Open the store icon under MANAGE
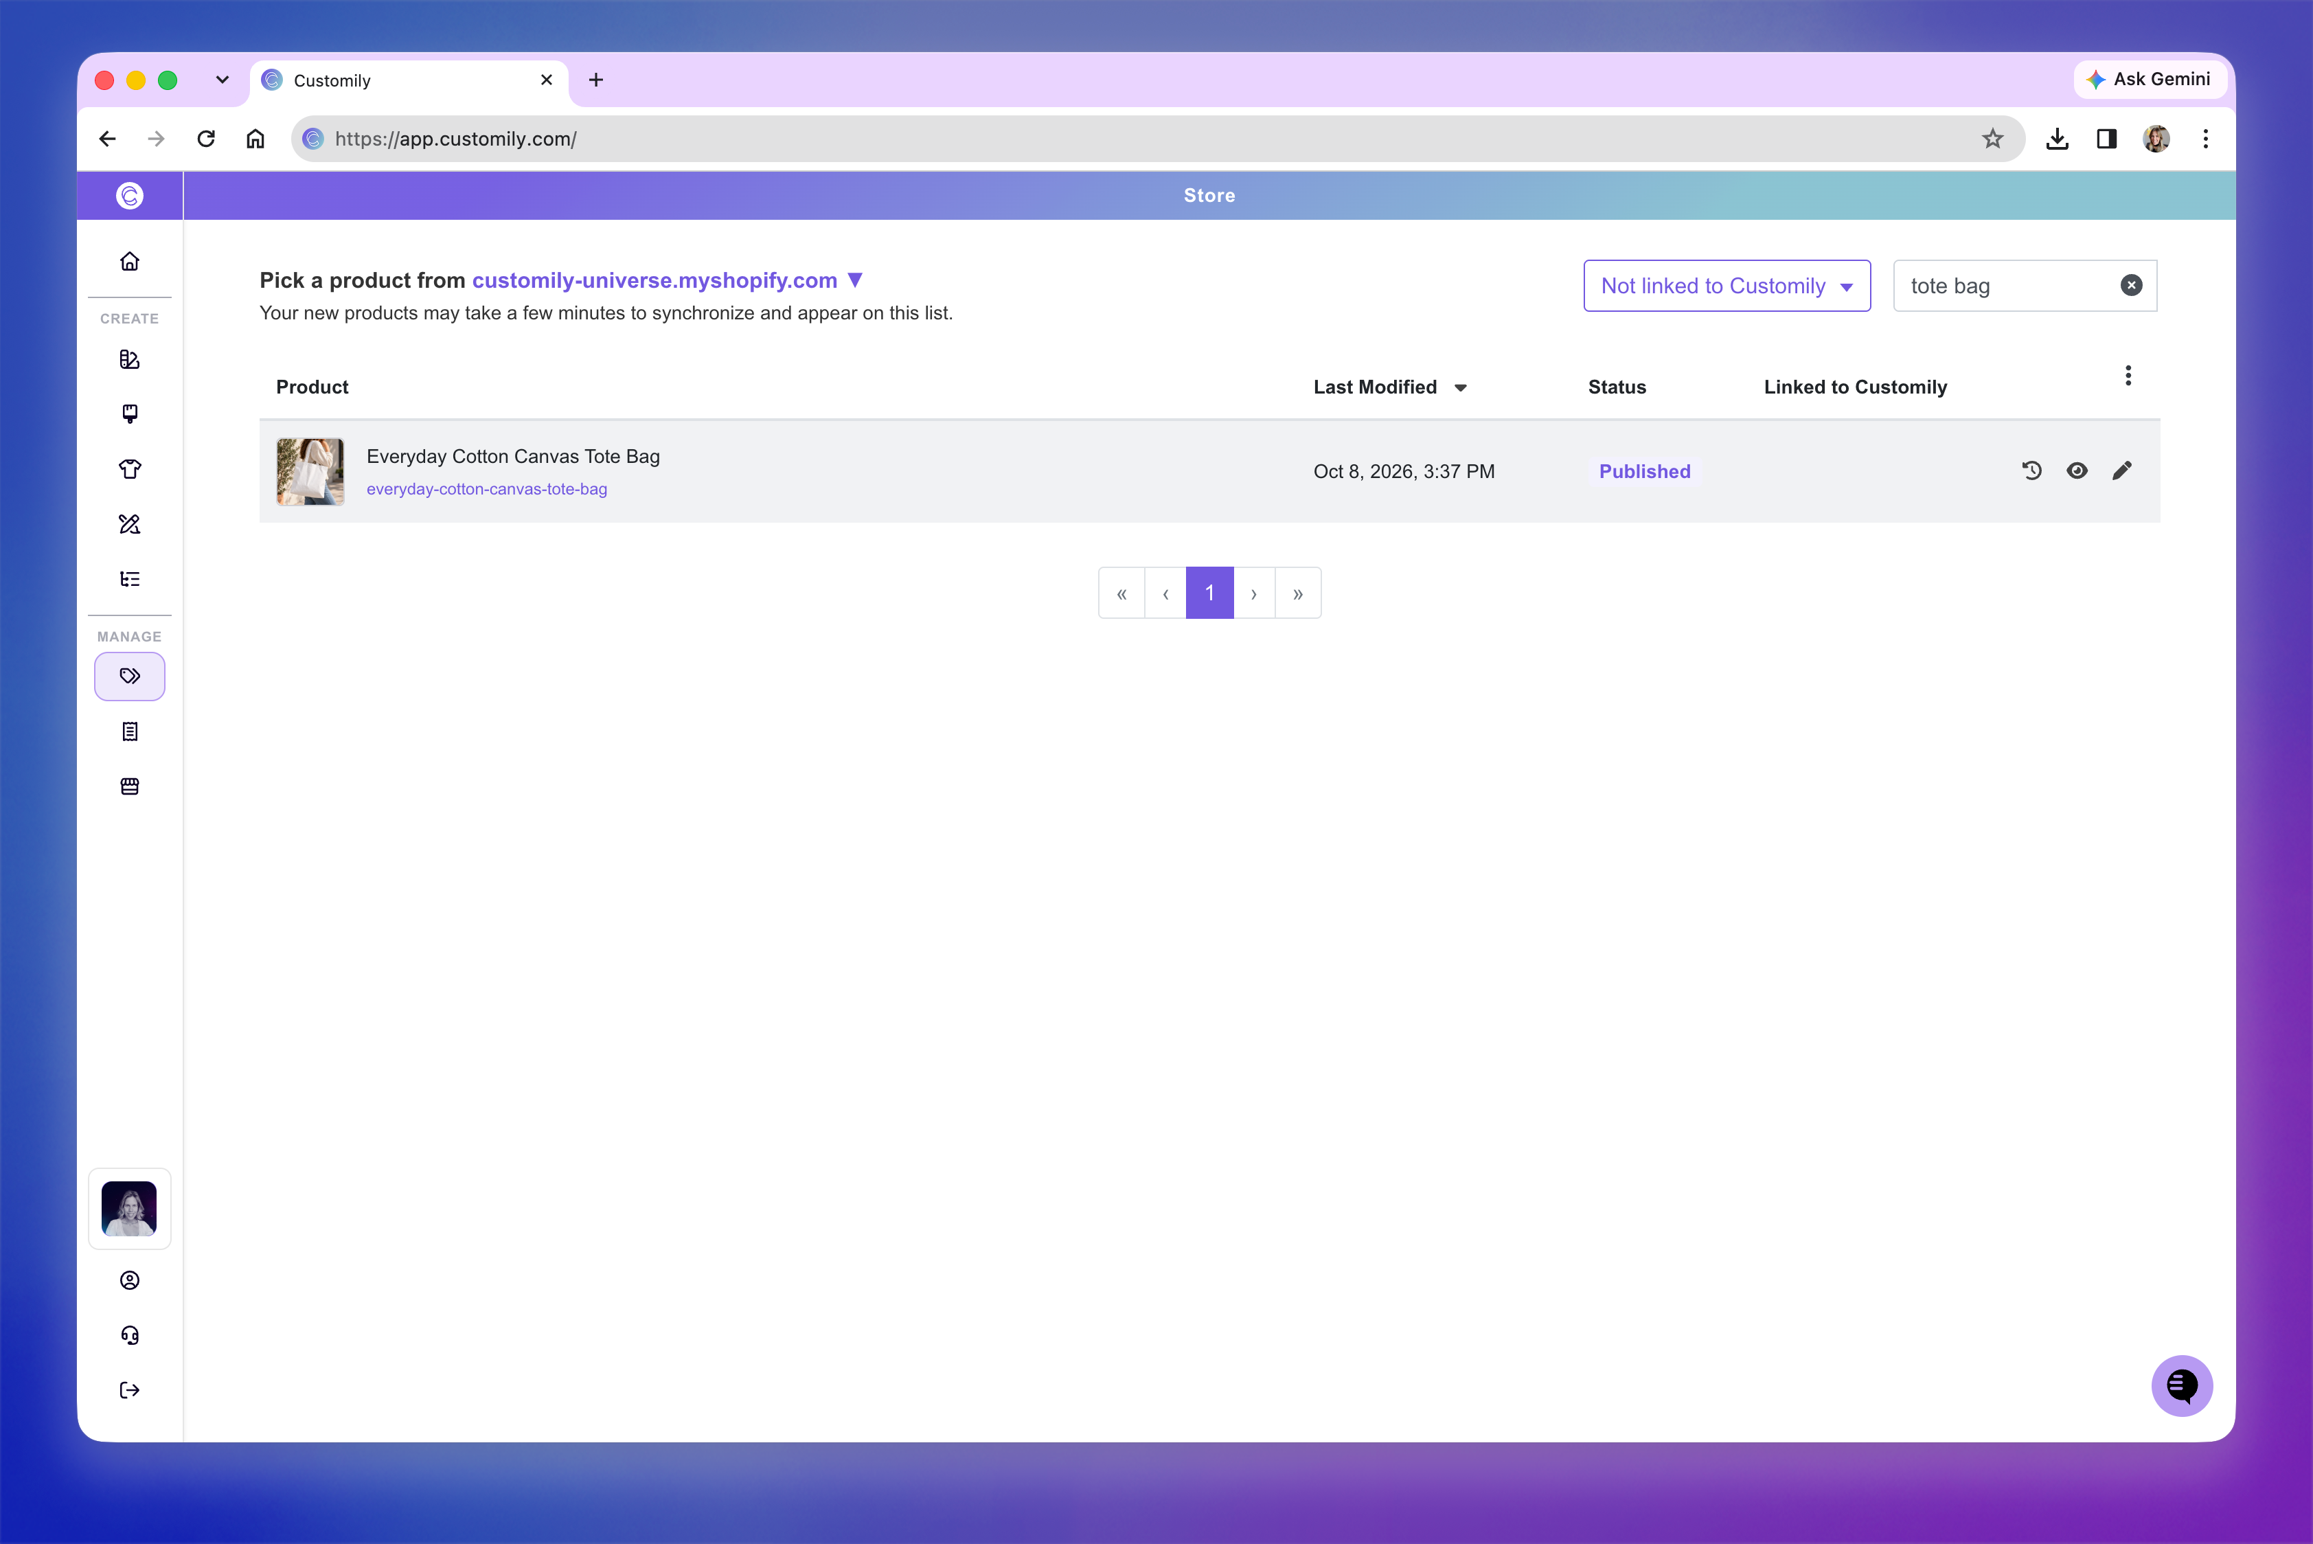Screen dimensions: 2313x1544 (x=129, y=787)
